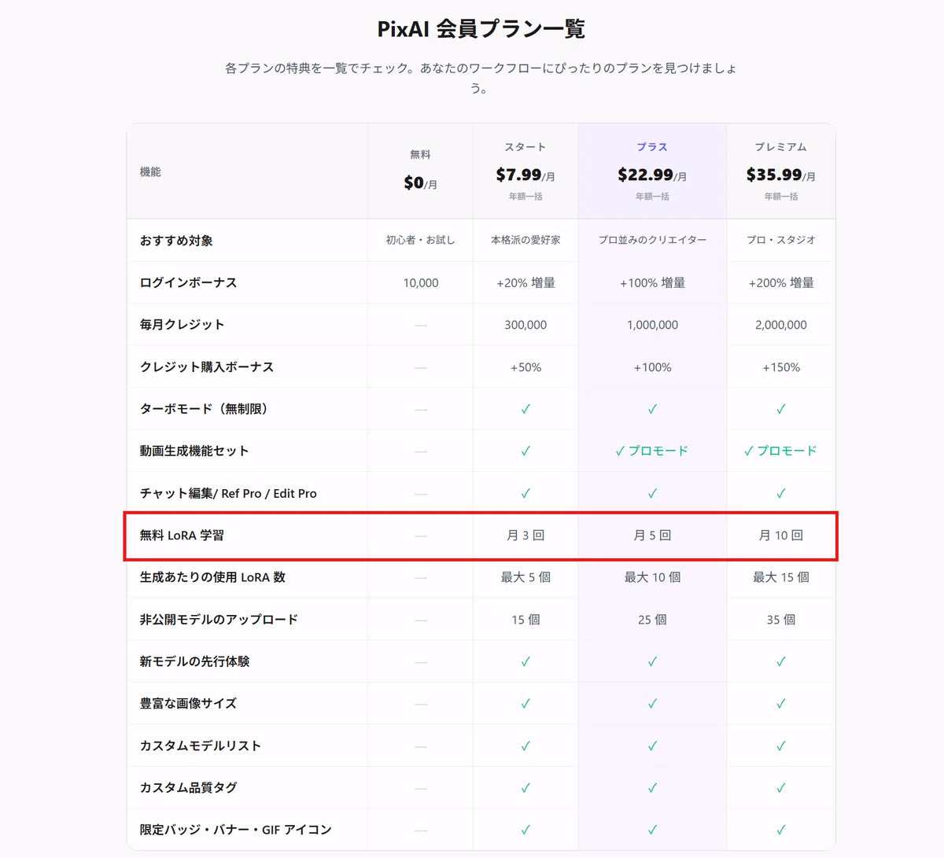Click the ログインボーナス row label
This screenshot has width=944, height=858.
point(188,282)
